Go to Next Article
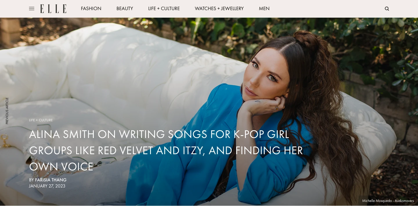The image size is (418, 206). click(x=411, y=111)
